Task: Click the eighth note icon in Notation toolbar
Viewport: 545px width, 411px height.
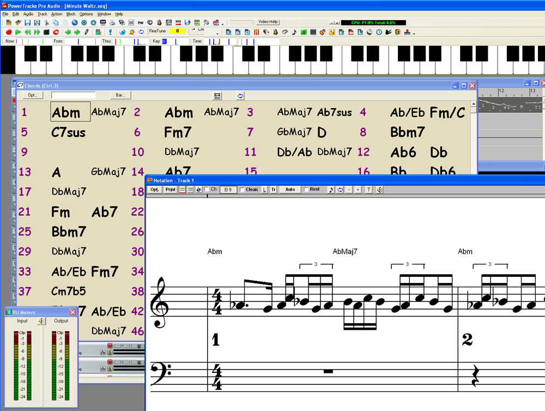Action: pos(331,190)
